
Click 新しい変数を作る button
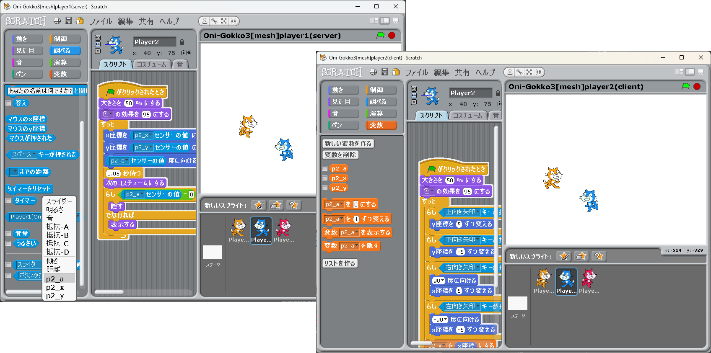(x=348, y=143)
